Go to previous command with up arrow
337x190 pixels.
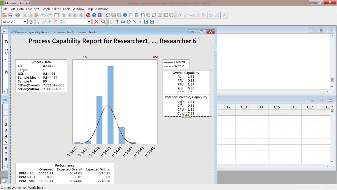pos(64,15)
